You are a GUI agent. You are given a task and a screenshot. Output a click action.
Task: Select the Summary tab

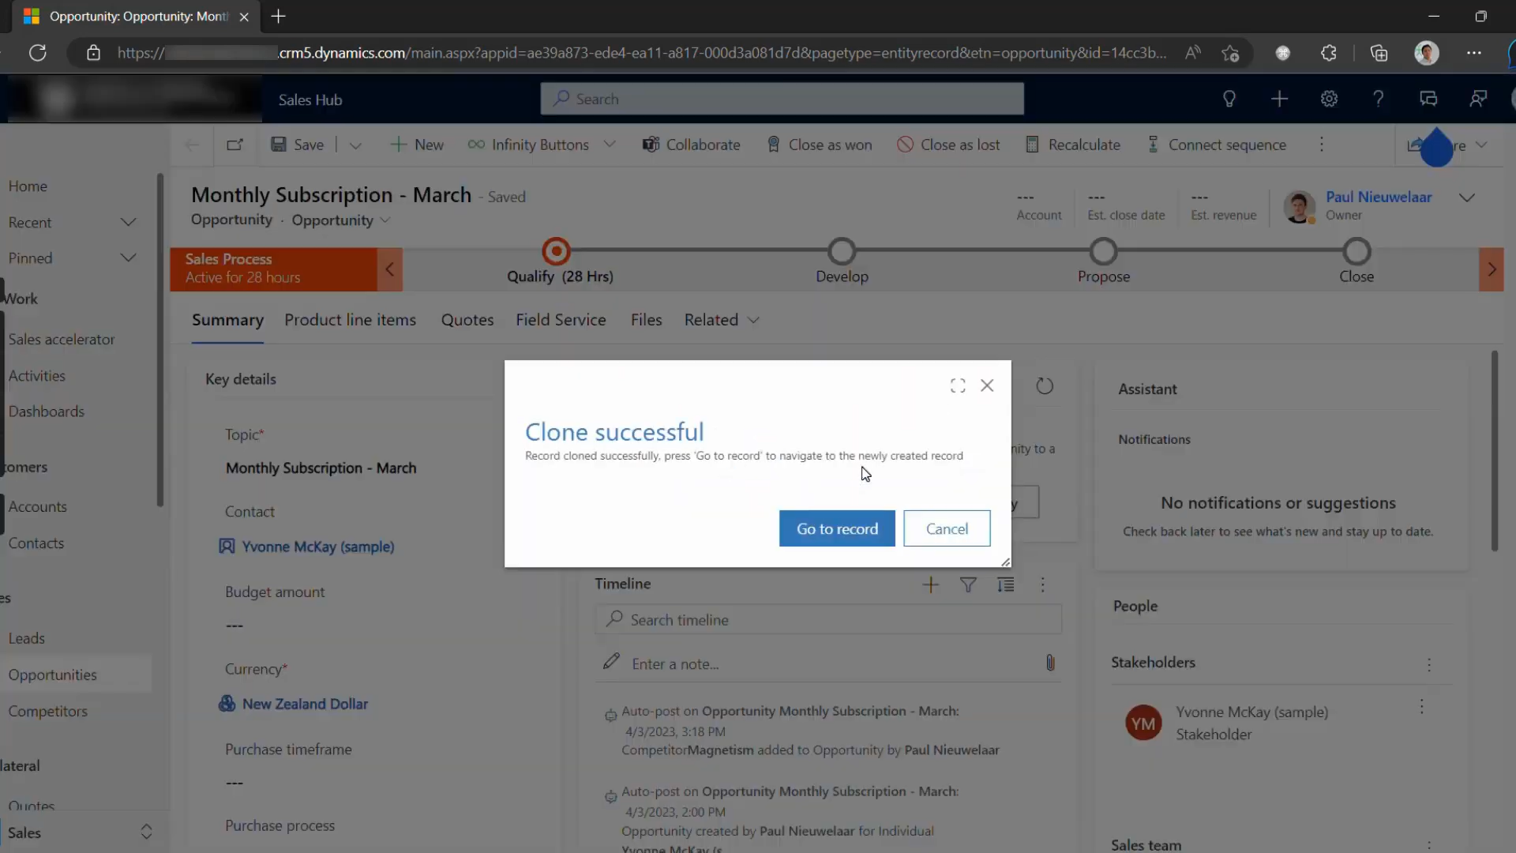point(227,320)
